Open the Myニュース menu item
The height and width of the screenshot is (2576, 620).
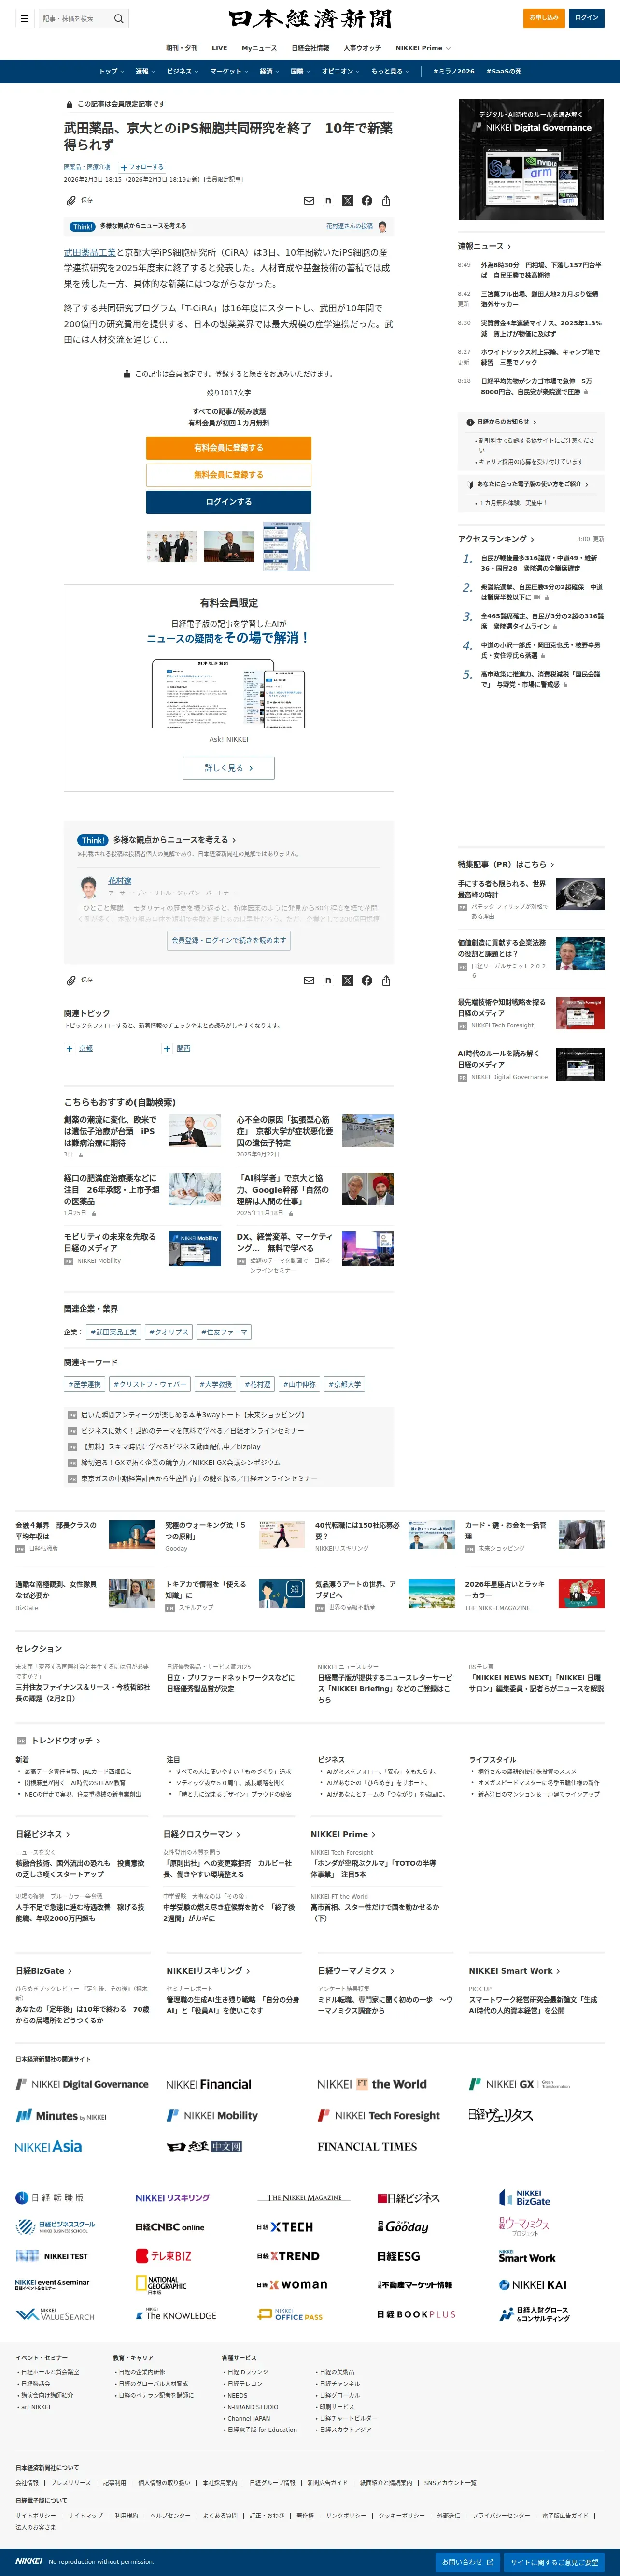coord(260,48)
